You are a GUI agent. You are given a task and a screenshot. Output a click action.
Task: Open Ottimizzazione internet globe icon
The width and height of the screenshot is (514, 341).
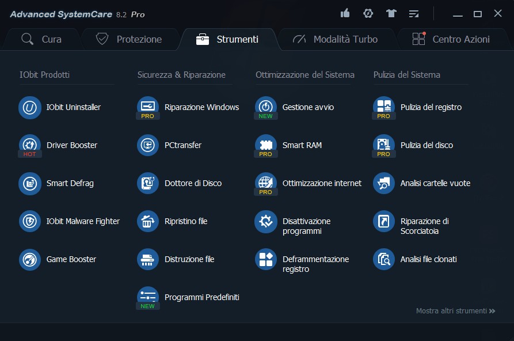tap(266, 184)
